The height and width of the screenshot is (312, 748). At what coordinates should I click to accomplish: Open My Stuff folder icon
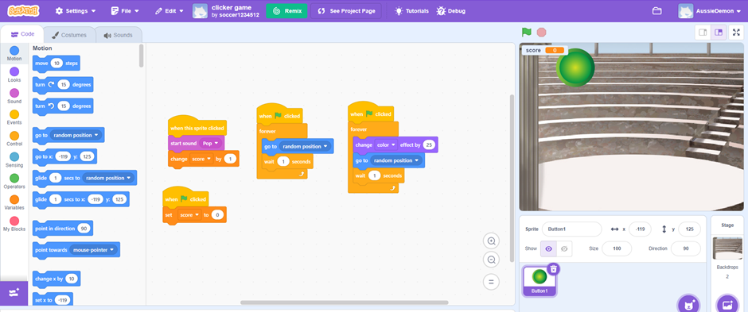click(656, 11)
